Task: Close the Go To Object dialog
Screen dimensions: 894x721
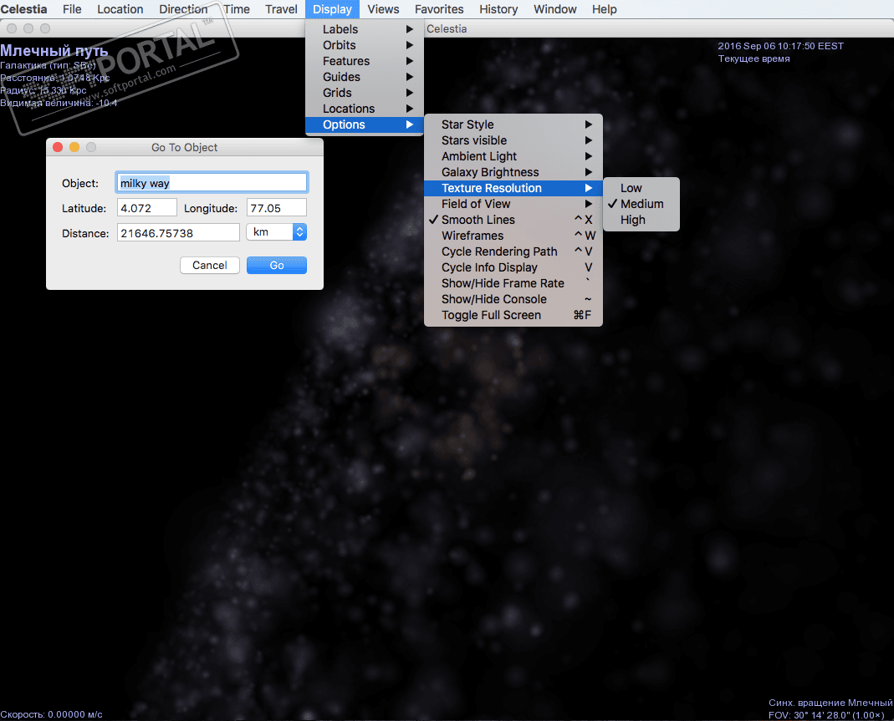Action: click(58, 148)
